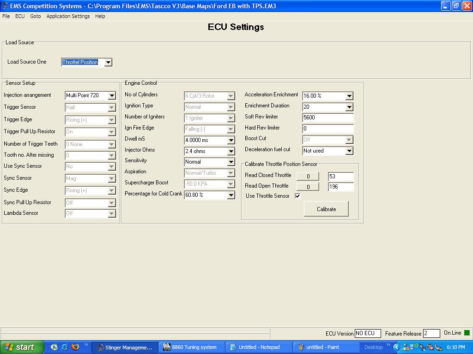Open the Start menu
The height and width of the screenshot is (354, 473).
(x=22, y=347)
